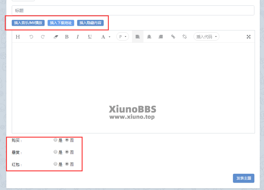264x190 pixels.
Task: Select 否 for 购买
Action: 67,140
